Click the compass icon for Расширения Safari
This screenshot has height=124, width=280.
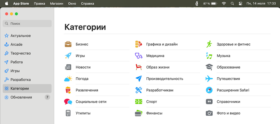(209, 90)
